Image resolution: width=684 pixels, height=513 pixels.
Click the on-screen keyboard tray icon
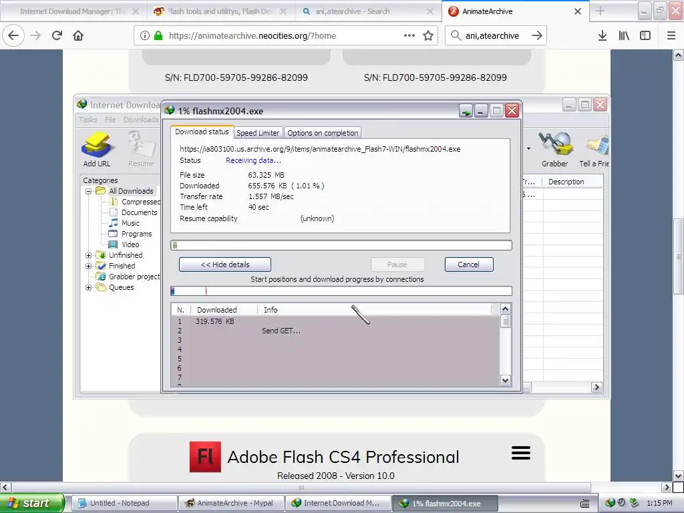point(585,504)
